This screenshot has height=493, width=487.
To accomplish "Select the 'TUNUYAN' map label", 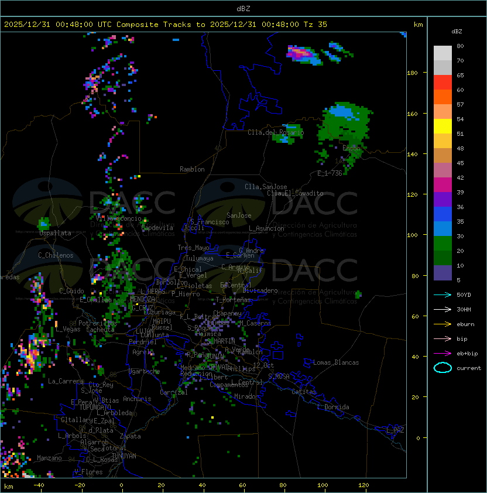I will click(124, 456).
